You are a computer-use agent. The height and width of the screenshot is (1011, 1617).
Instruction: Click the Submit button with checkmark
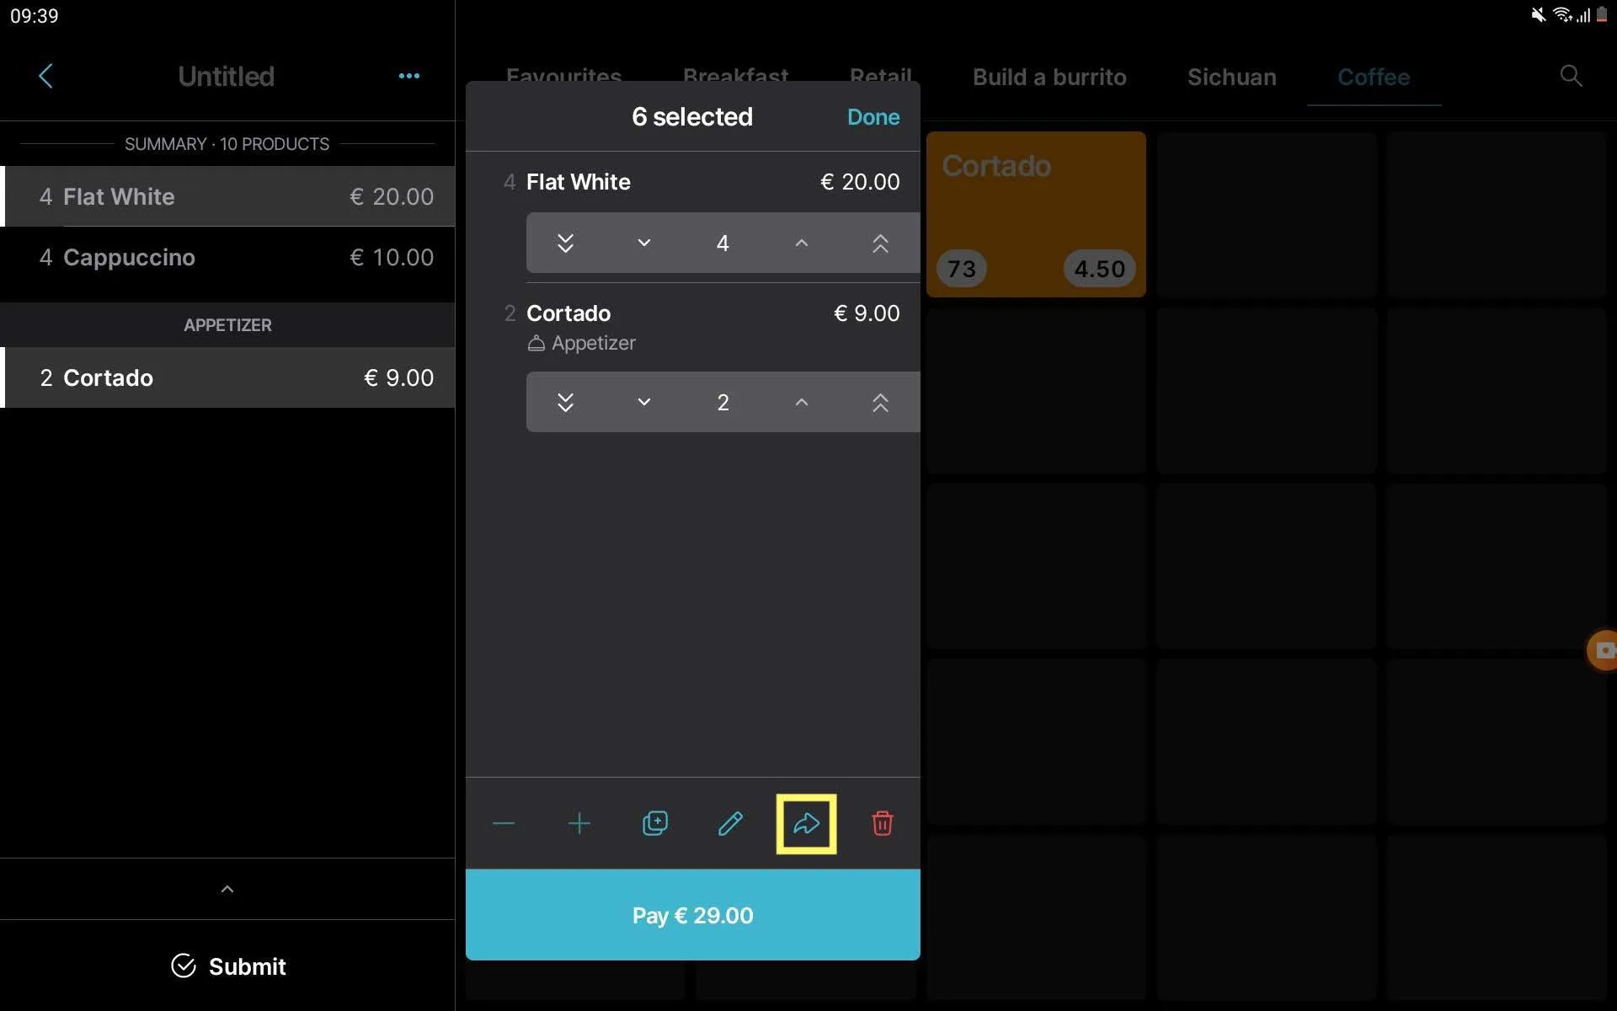227,966
